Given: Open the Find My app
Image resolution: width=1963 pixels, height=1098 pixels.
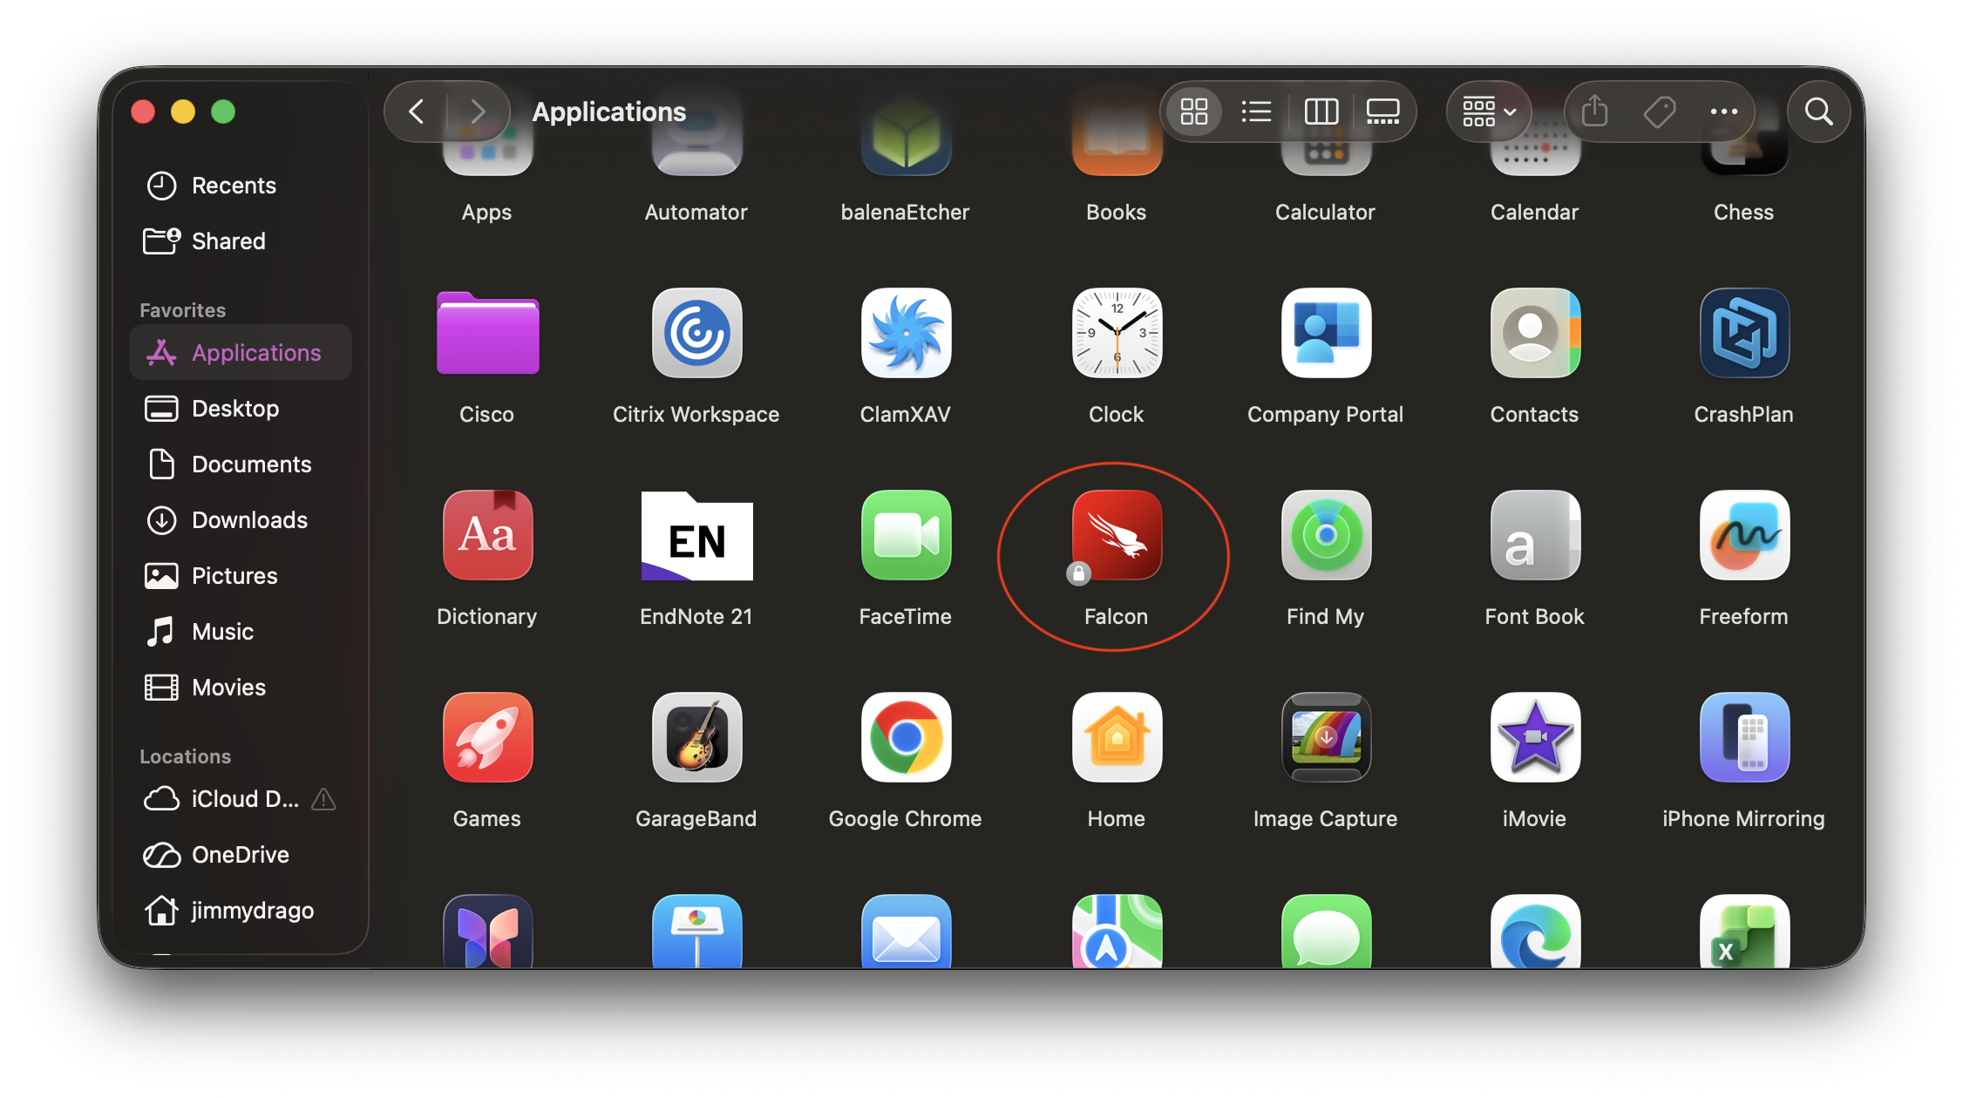Looking at the screenshot, I should 1326,535.
